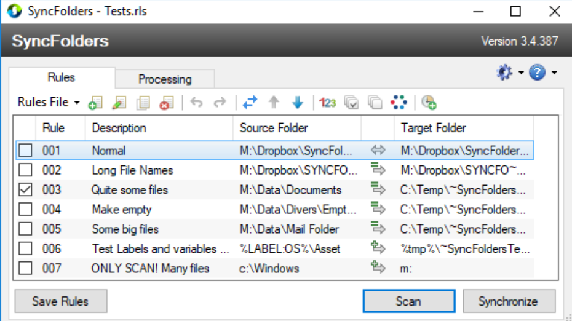Click the renumber rules 123 icon
The image size is (572, 321).
pyautogui.click(x=328, y=103)
